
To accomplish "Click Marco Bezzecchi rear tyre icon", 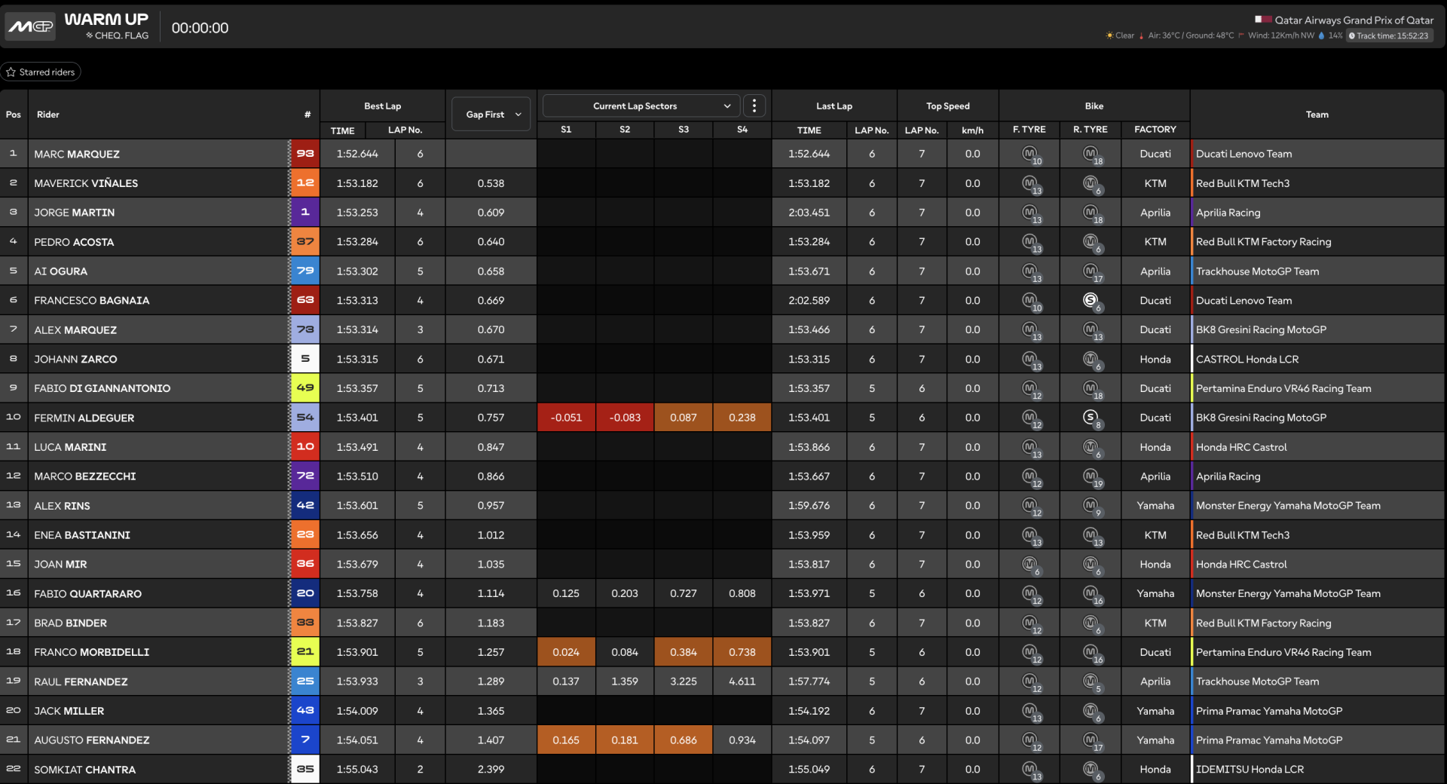I will pos(1092,477).
